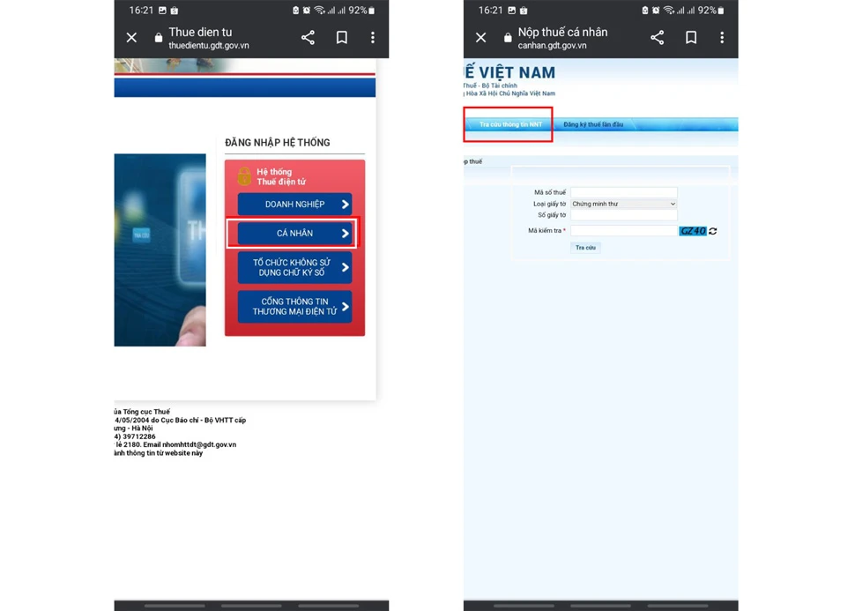Expand the Loại giấy tờ dropdown
855x611 pixels.
pyautogui.click(x=623, y=204)
